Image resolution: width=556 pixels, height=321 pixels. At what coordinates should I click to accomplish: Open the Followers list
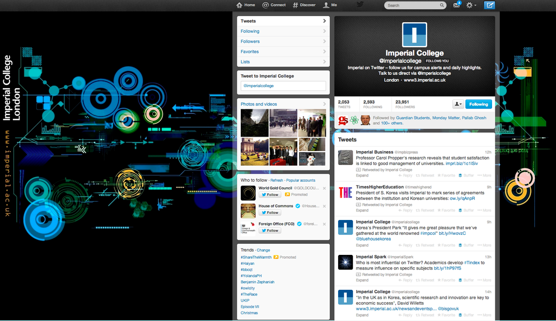283,42
